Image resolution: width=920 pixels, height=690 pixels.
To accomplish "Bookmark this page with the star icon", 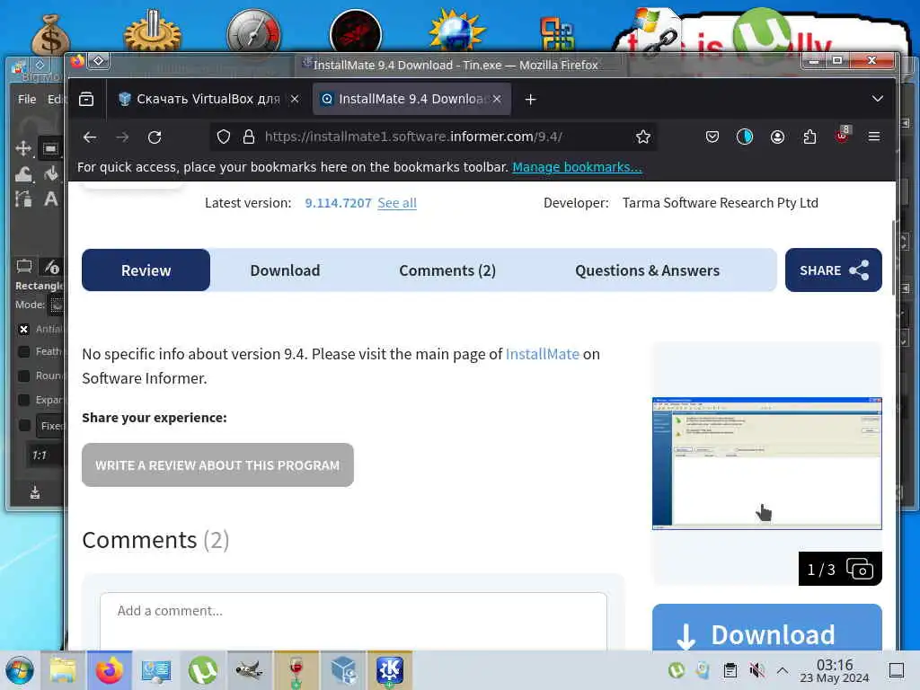I will pos(643,137).
